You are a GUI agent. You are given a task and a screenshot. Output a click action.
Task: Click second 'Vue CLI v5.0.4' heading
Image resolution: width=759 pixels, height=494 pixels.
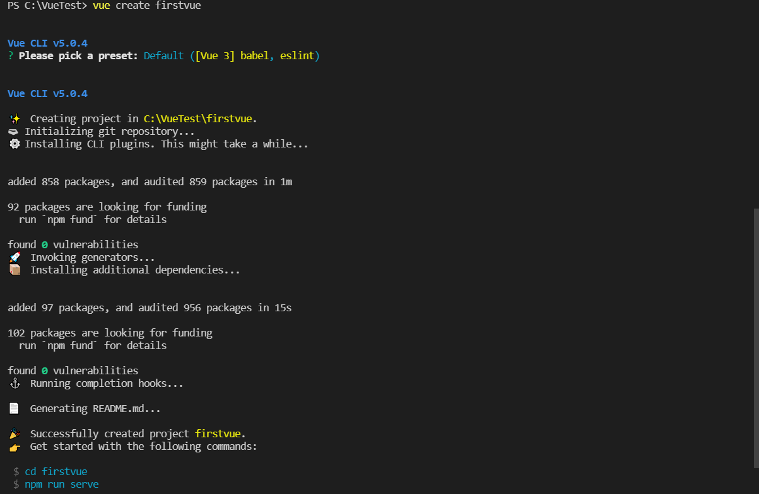coord(47,94)
